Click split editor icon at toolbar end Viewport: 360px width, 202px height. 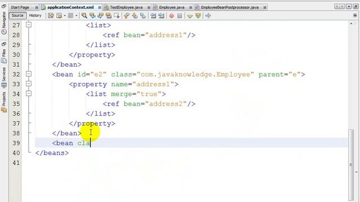tap(355, 16)
